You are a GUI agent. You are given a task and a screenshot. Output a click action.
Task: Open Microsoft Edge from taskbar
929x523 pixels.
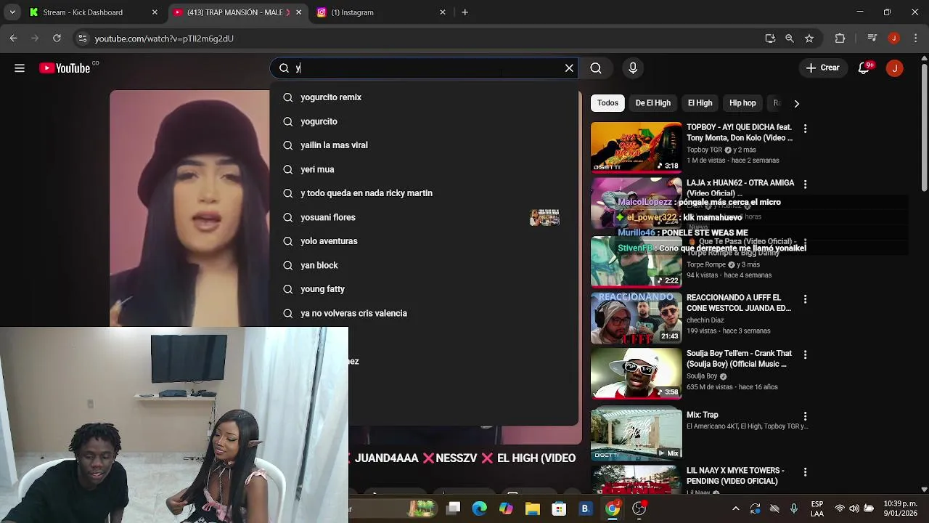[x=480, y=509]
